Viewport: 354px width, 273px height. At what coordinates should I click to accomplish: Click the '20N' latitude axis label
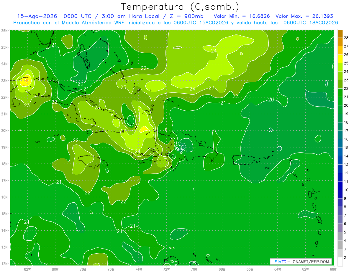(x=4, y=130)
